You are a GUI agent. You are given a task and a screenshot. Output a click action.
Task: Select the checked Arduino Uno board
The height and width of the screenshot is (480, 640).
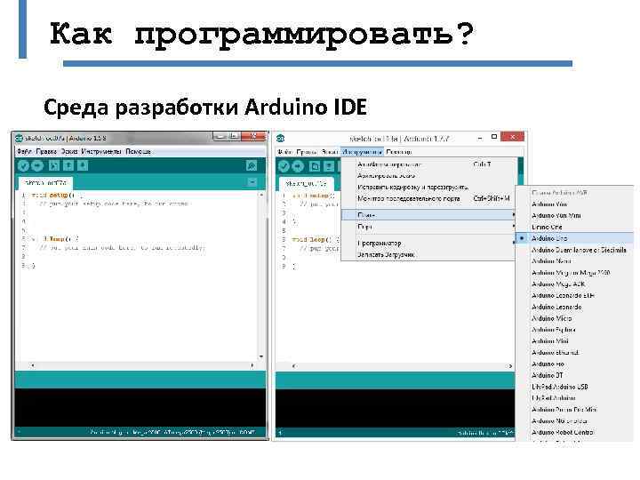[x=575, y=238]
